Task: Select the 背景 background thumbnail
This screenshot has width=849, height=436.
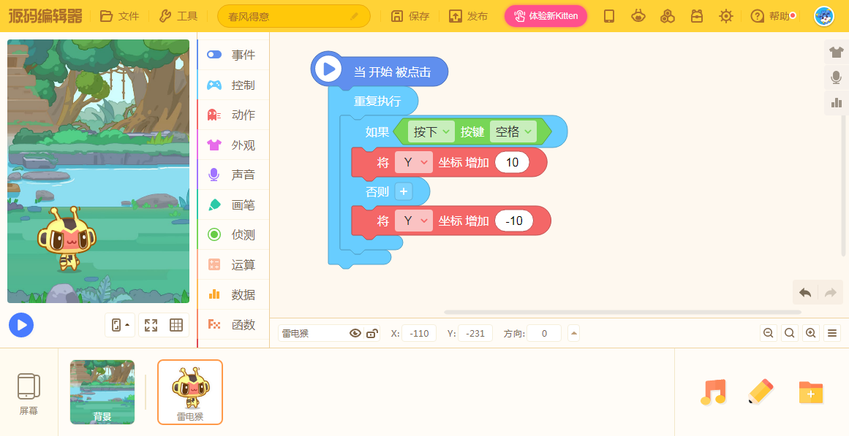Action: click(102, 392)
